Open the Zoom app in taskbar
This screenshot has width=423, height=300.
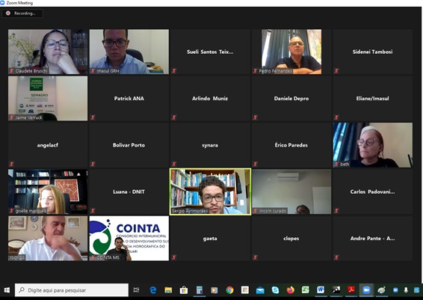tap(366, 290)
